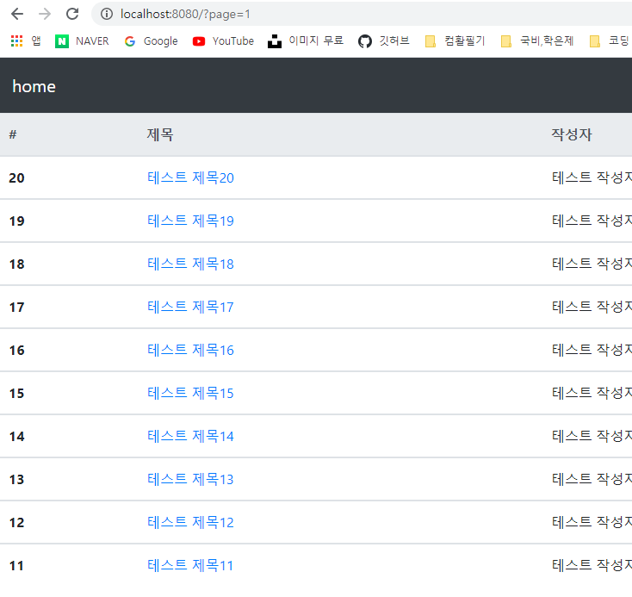Open the NAVER bookmark
Viewport: 632px width, 597px height.
click(x=82, y=41)
